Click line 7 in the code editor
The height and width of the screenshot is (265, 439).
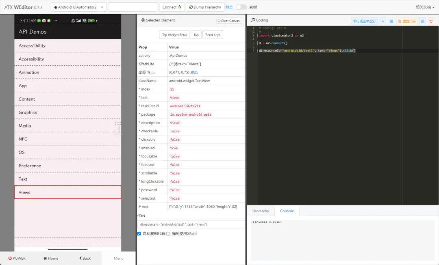[x=307, y=51]
